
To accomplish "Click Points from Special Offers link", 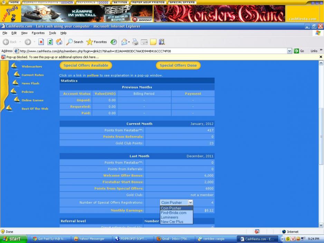I will pos(119,188).
